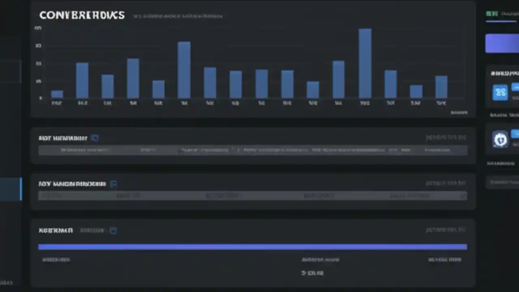The height and width of the screenshot is (292, 519).
Task: Toggle the switch beside the blue grid tile
Action: 515,87
